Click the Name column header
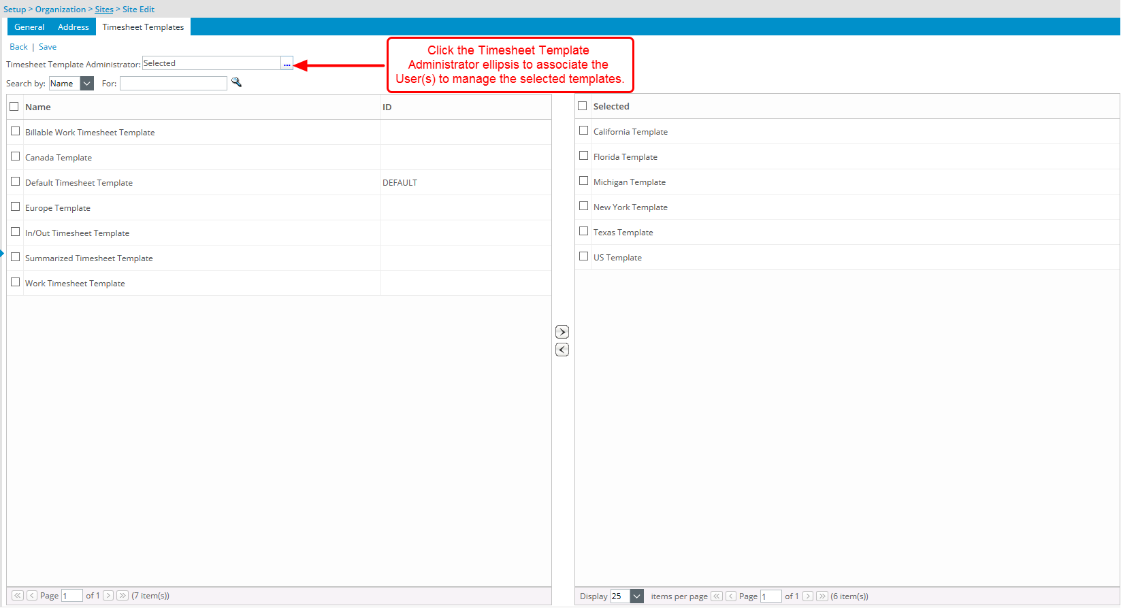 [38, 107]
